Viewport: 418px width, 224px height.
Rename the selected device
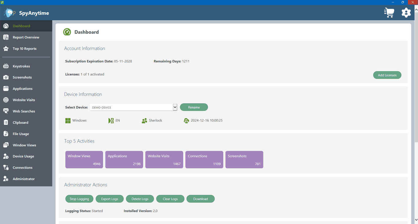click(194, 107)
